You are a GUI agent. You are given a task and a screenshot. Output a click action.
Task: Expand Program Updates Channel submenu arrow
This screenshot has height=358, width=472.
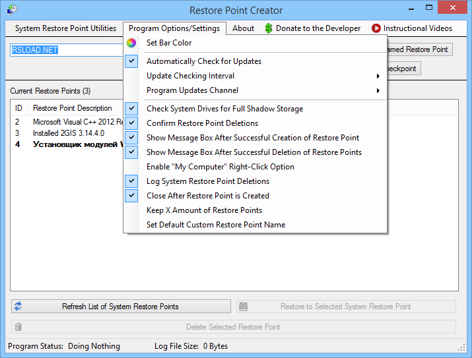(x=378, y=90)
